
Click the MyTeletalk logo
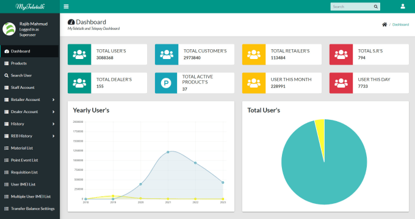[x=30, y=6]
